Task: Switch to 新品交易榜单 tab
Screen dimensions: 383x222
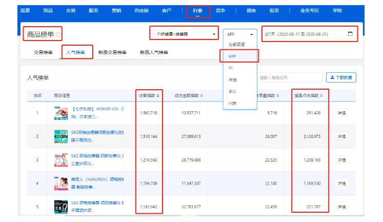Action: tap(112, 52)
